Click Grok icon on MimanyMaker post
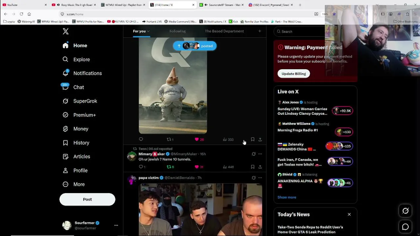The image size is (420, 236). (254, 154)
